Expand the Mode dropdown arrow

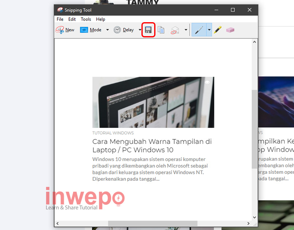tap(107, 30)
